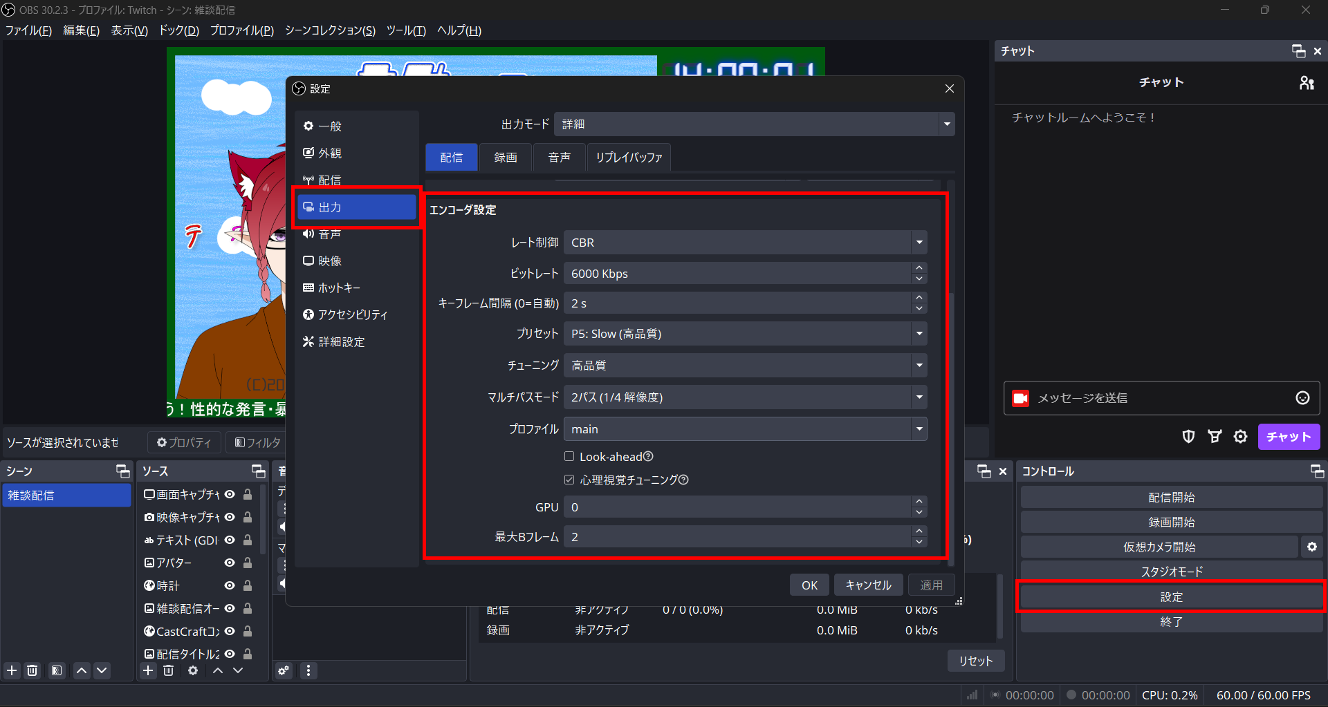Increase ビットレート with up stepper
This screenshot has height=707, width=1328.
tap(919, 267)
